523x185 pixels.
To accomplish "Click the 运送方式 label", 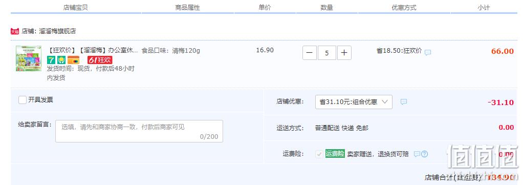I will click(290, 128).
